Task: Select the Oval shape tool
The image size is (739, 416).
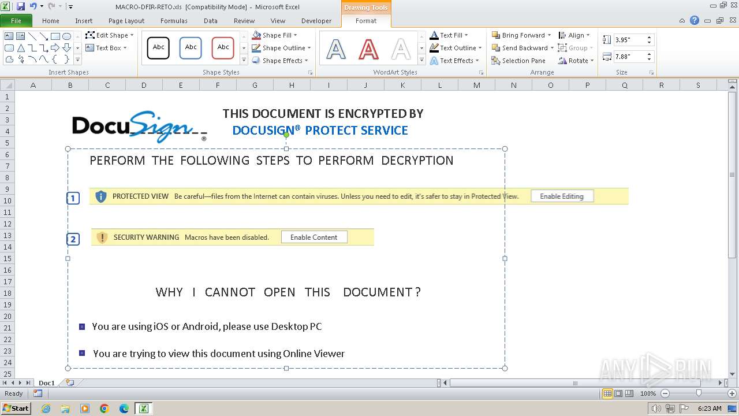Action: (x=67, y=36)
